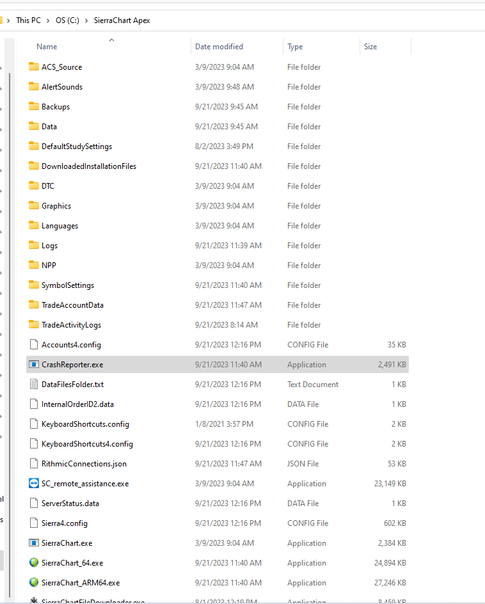Click the 24,894 KB size value
Screen dimensions: 485x604
390,563
